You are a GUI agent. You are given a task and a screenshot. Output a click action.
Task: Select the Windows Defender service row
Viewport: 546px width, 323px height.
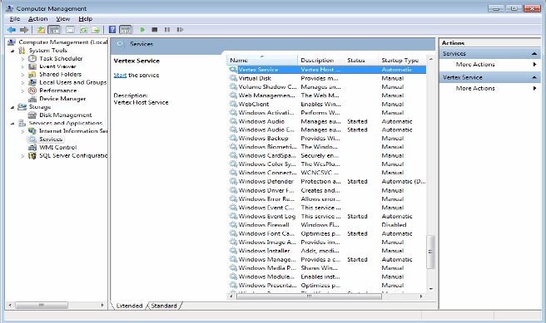click(327, 182)
